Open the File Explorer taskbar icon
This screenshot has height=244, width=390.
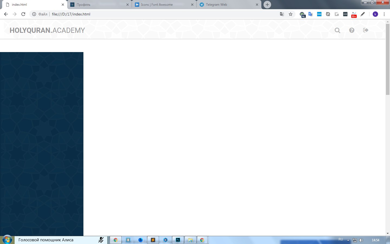pos(190,240)
